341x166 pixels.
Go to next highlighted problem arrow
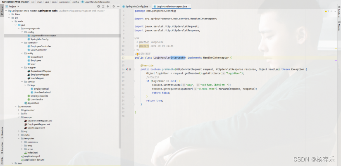tap(335, 11)
